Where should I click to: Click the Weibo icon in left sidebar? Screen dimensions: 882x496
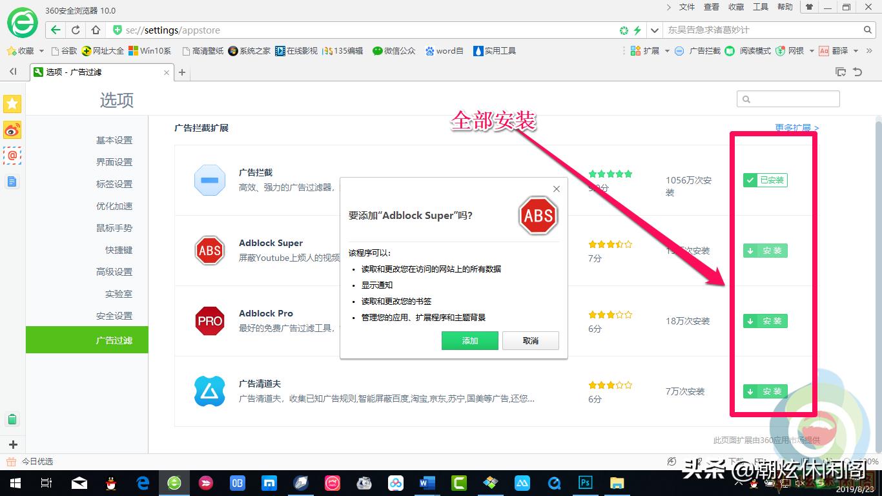[12, 130]
